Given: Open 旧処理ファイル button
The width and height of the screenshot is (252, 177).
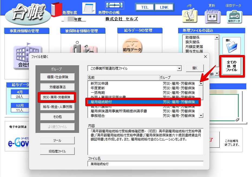Looking at the screenshot, I should pos(57,151).
